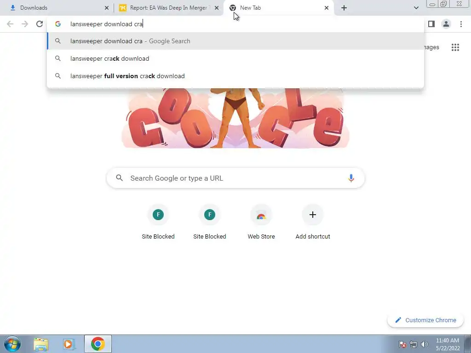
Task: Open File Explorer from the taskbar
Action: point(41,344)
